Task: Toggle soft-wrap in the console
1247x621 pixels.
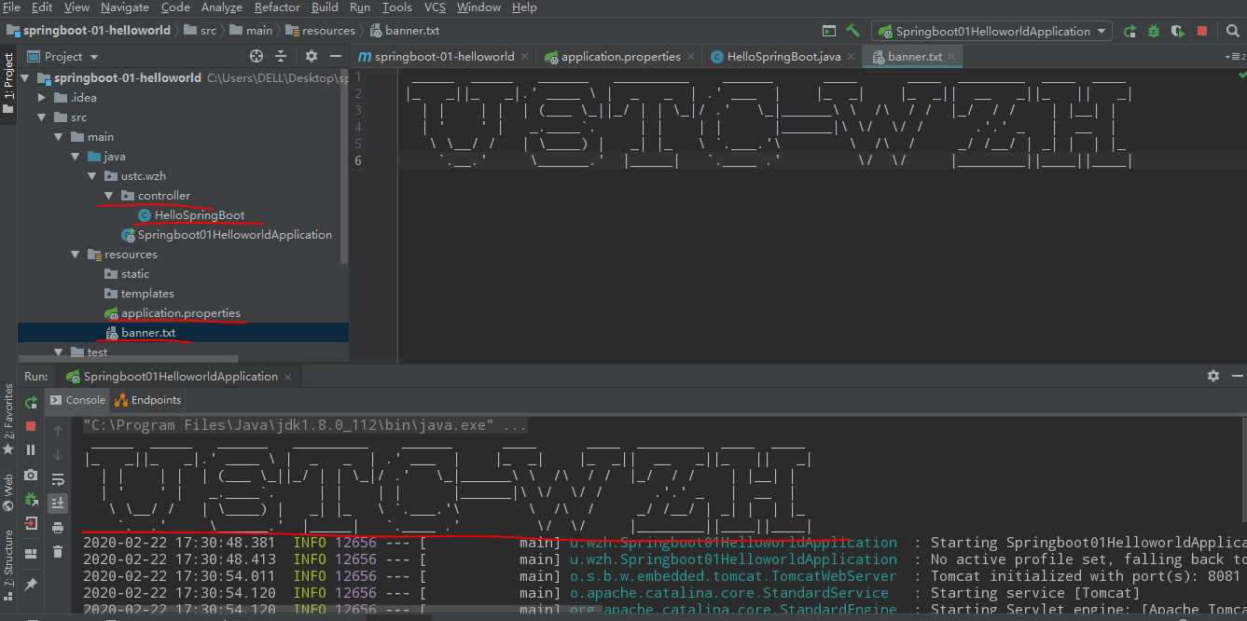Action: tap(58, 479)
